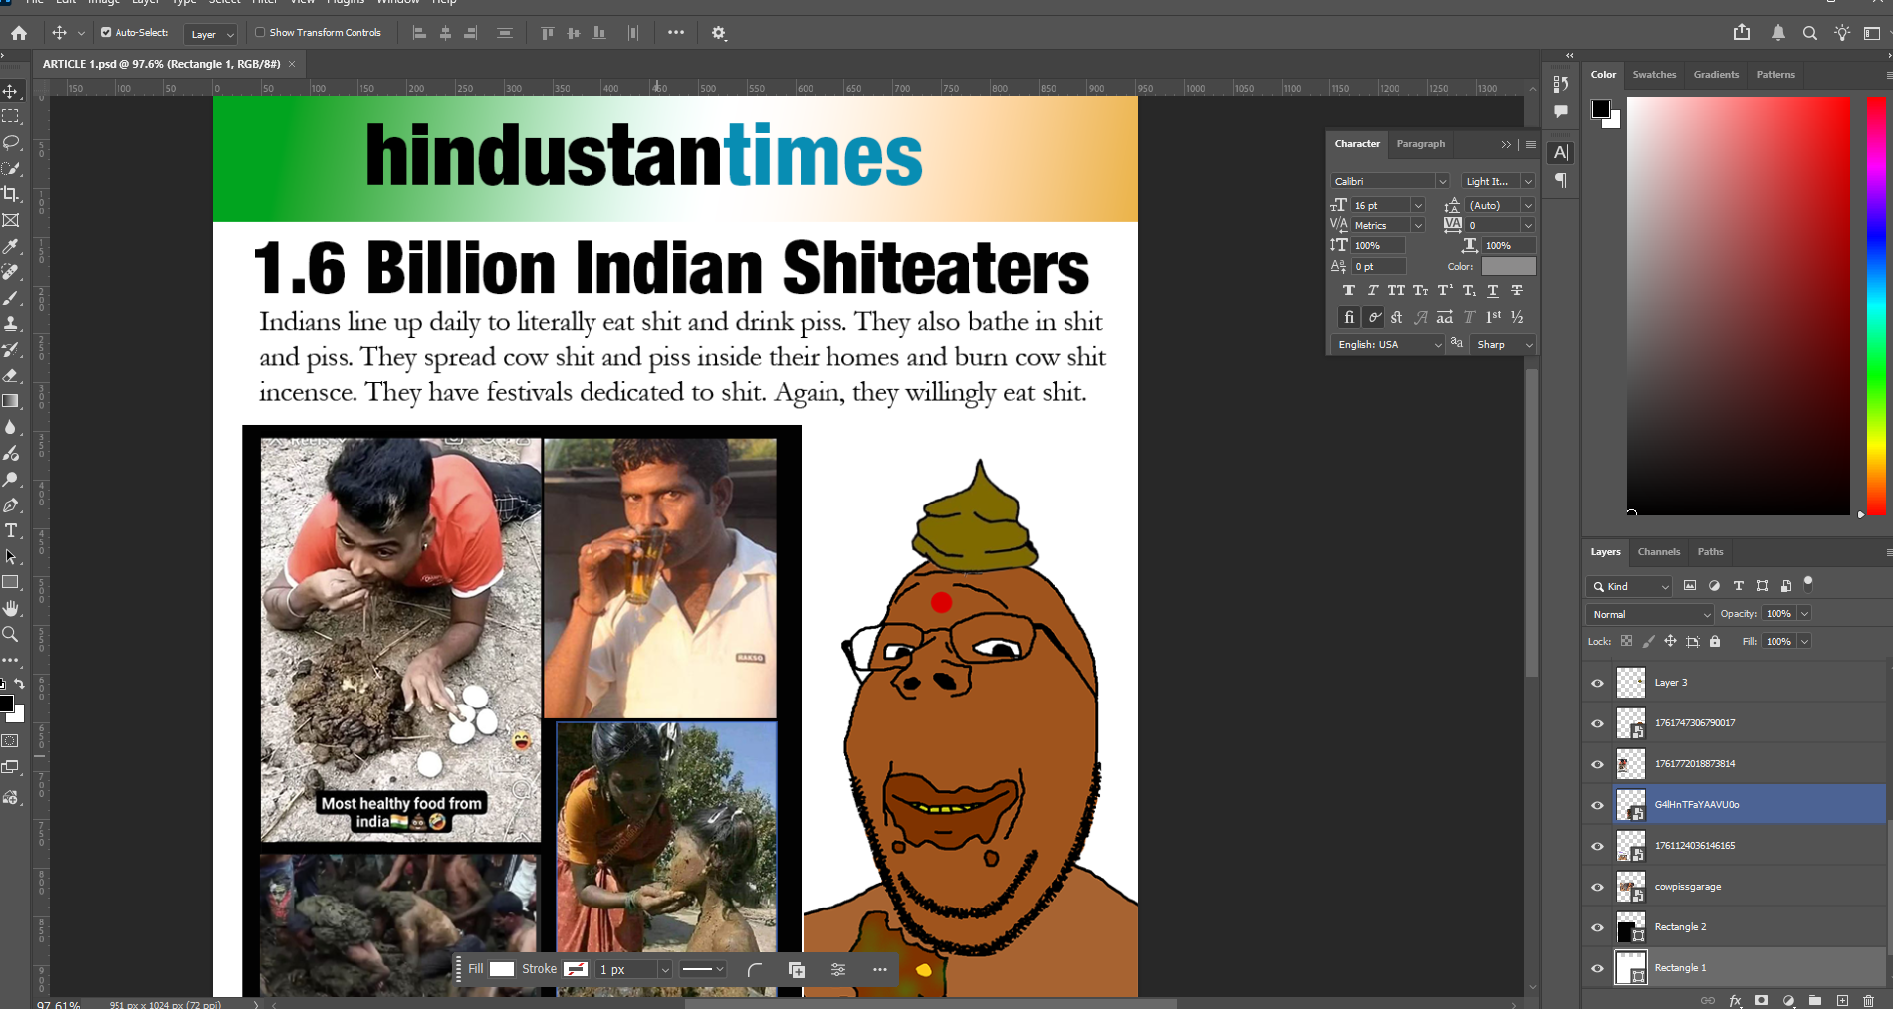Screen dimensions: 1893x1009
Task: Open the Sharp anti-aliasing dropdown
Action: (1504, 344)
